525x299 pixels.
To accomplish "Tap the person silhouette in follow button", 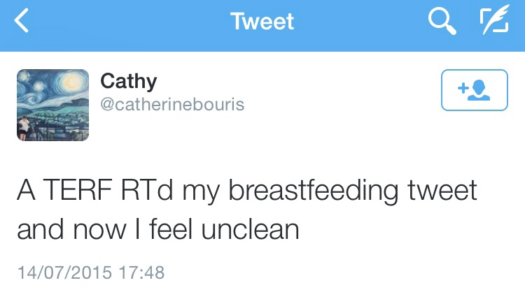I will [481, 91].
